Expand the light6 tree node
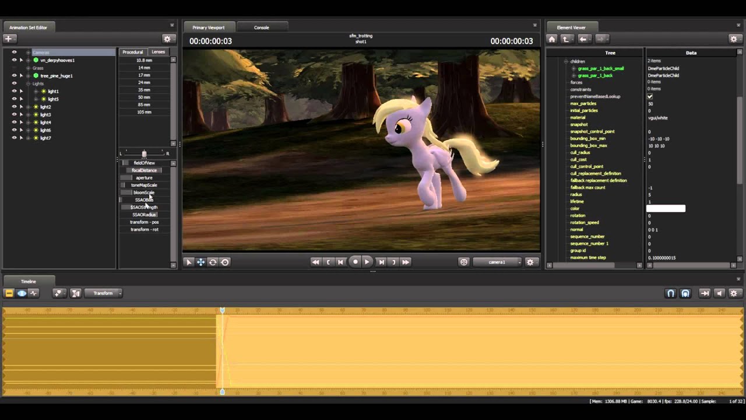 point(28,130)
